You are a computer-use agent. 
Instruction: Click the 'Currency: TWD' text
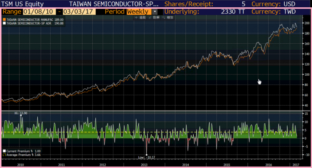click(x=273, y=12)
